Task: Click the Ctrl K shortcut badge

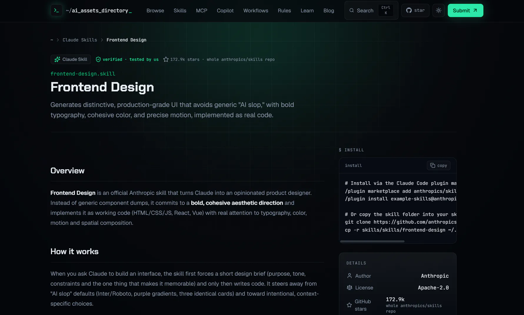Action: pos(386,10)
